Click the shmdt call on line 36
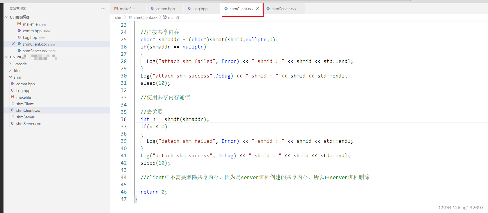 172,119
